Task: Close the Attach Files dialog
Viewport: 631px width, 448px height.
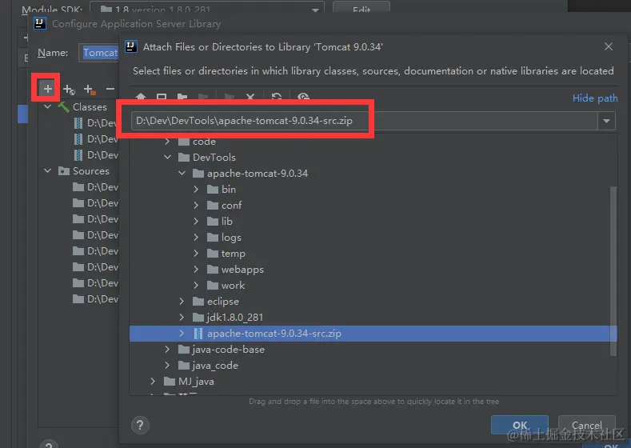Action: click(609, 46)
